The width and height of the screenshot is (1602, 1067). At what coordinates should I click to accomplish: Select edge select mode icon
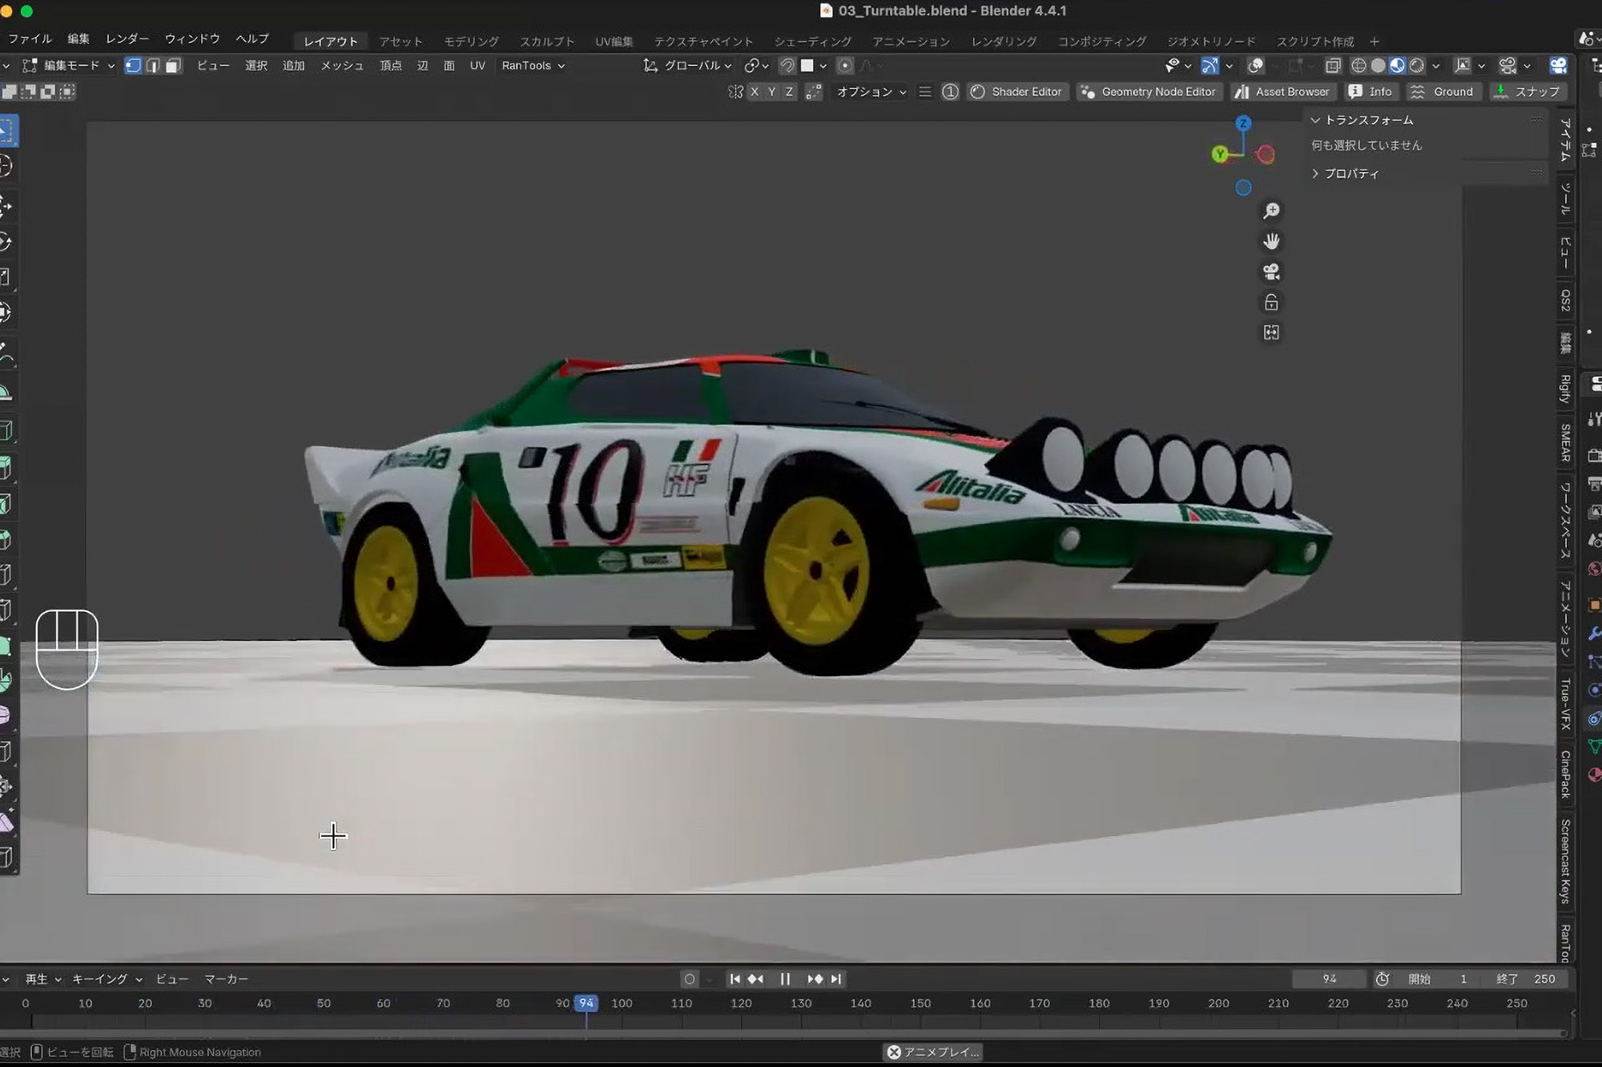[153, 66]
